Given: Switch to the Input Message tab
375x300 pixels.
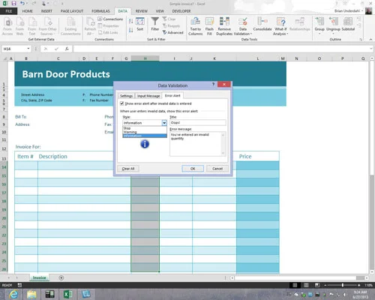Looking at the screenshot, I should 148,96.
